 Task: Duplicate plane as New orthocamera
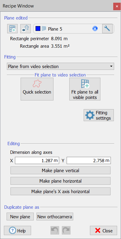pyautogui.click(x=55, y=217)
